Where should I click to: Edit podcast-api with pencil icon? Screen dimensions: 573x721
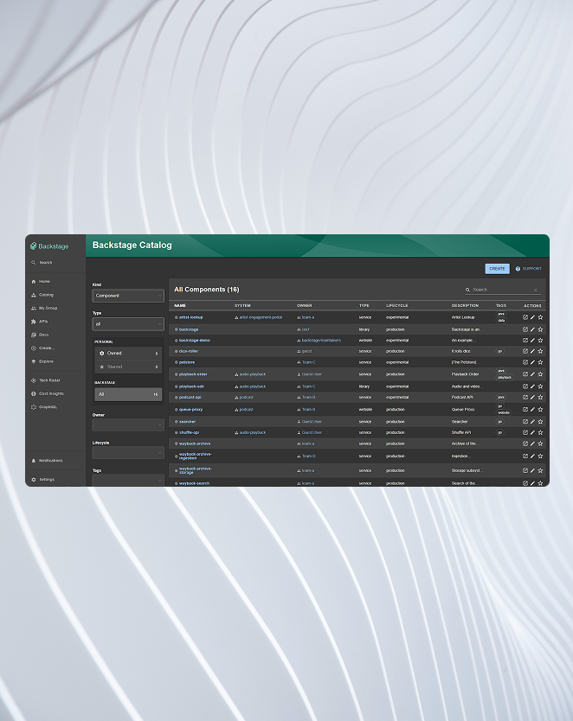point(532,397)
